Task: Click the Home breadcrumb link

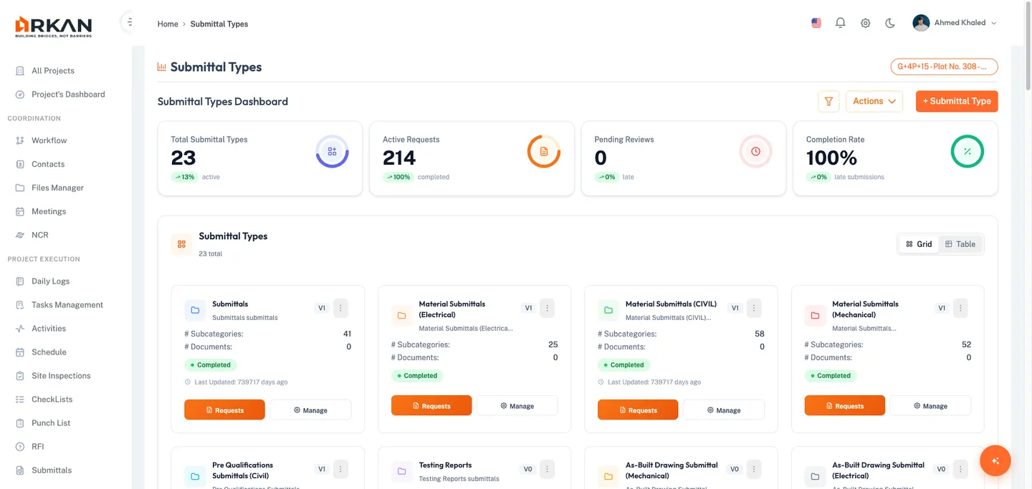Action: tap(168, 24)
